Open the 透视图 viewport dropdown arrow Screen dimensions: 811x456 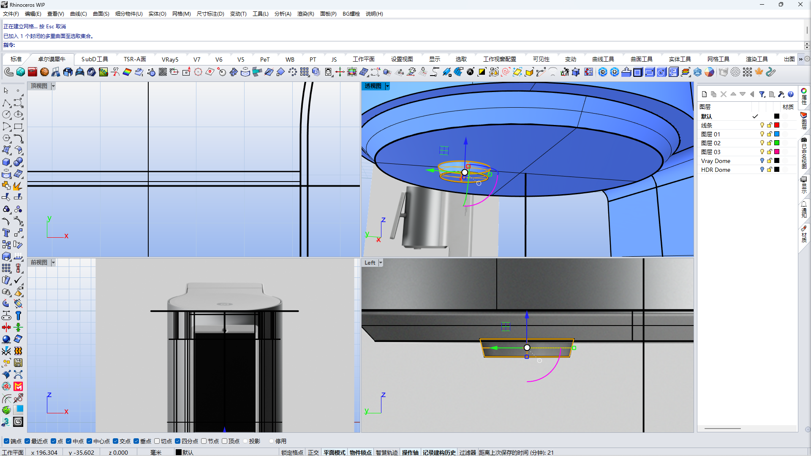coord(387,86)
